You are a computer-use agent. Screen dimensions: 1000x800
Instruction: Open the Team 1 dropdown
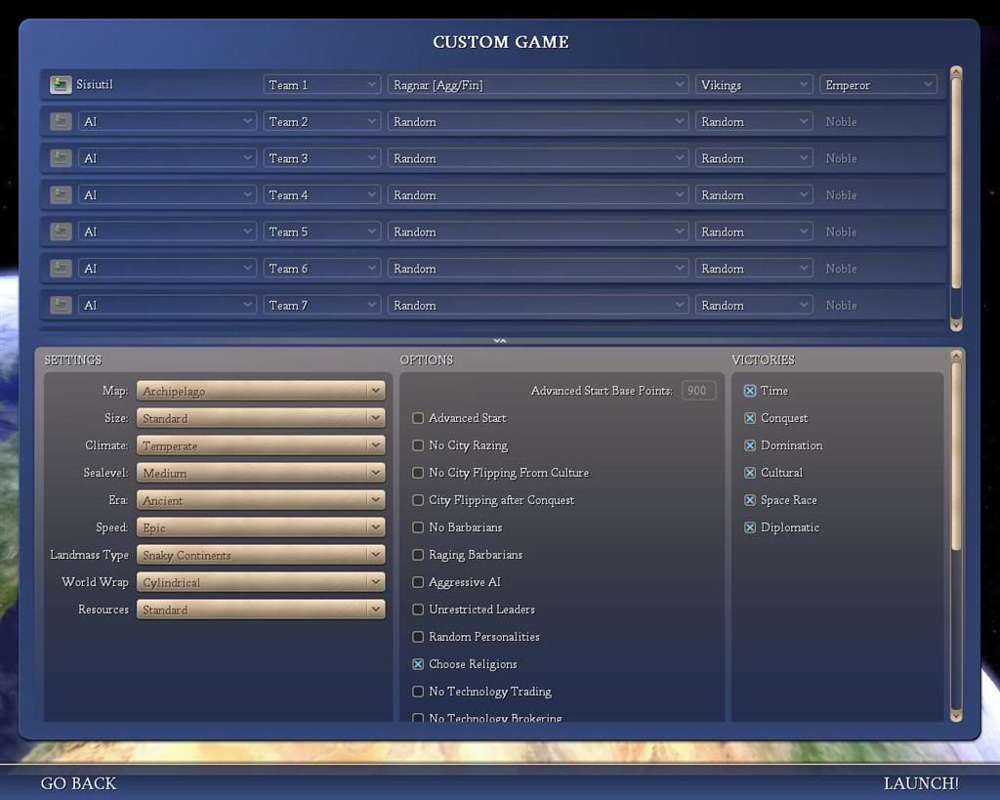coord(322,84)
